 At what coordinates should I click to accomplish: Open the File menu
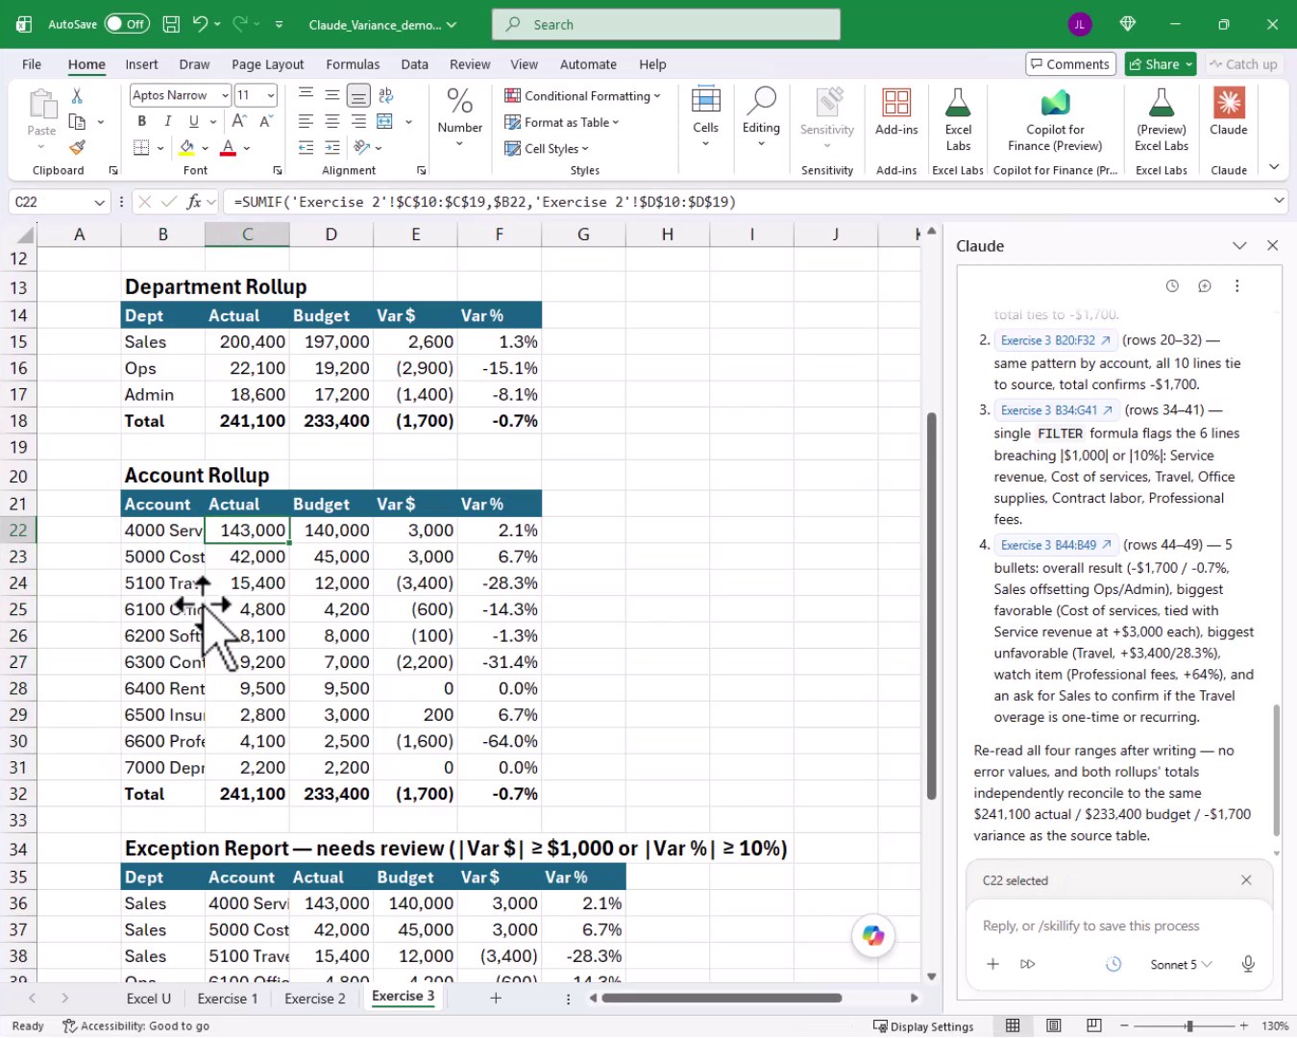[x=32, y=64]
